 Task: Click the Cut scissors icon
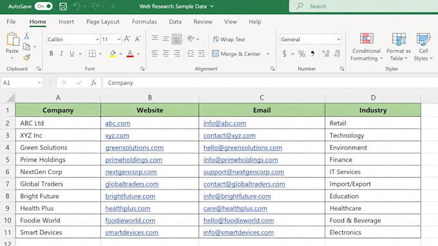coord(26,36)
